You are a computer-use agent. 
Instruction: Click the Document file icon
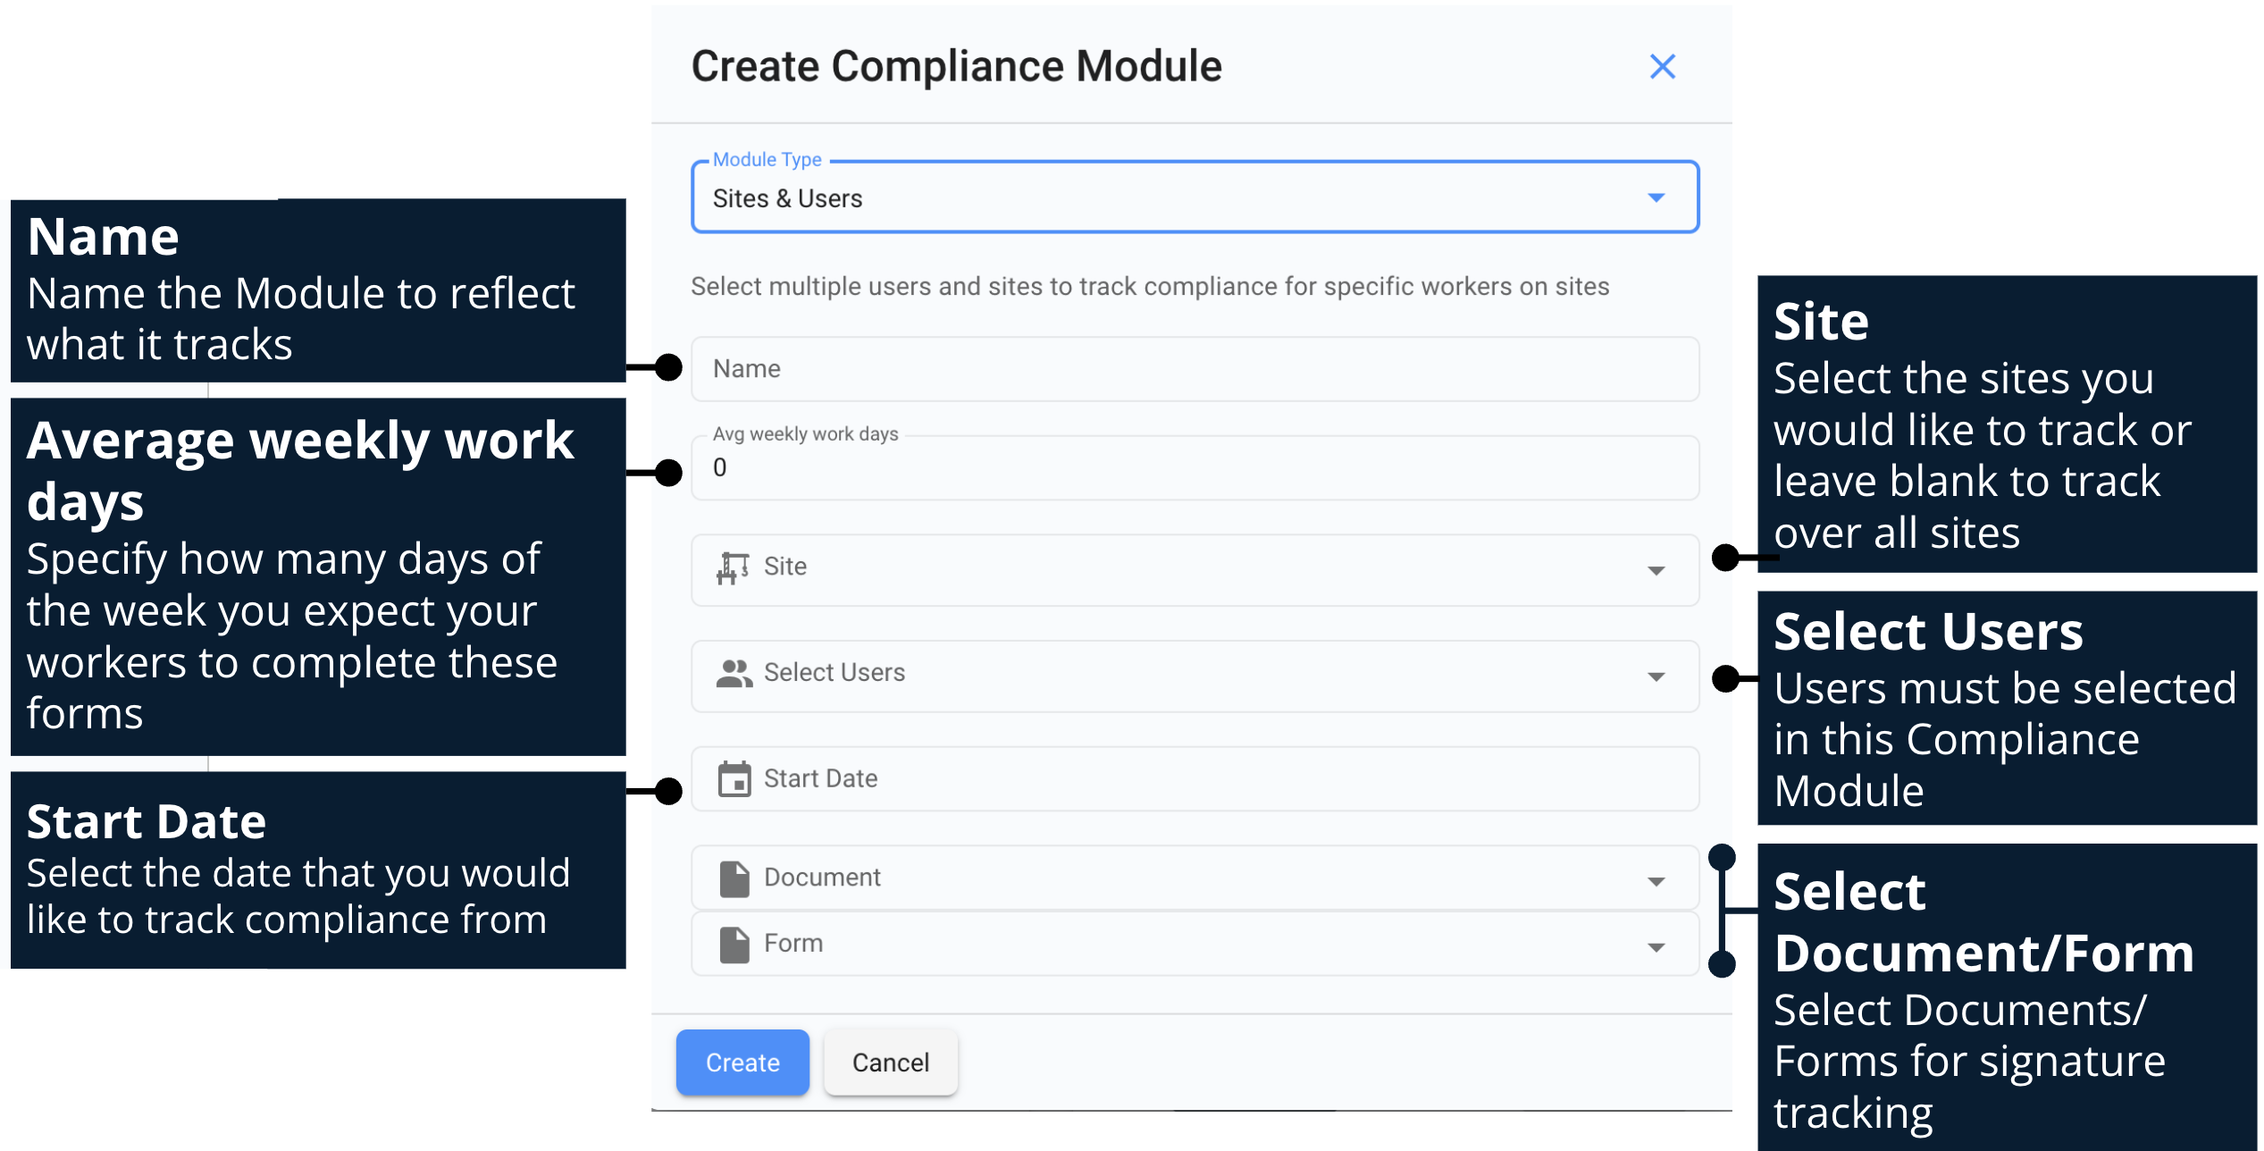click(x=734, y=878)
